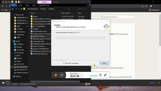This screenshot has height=91, width=161.
Task: Open Pictures under This PC
Action: pos(19,58)
